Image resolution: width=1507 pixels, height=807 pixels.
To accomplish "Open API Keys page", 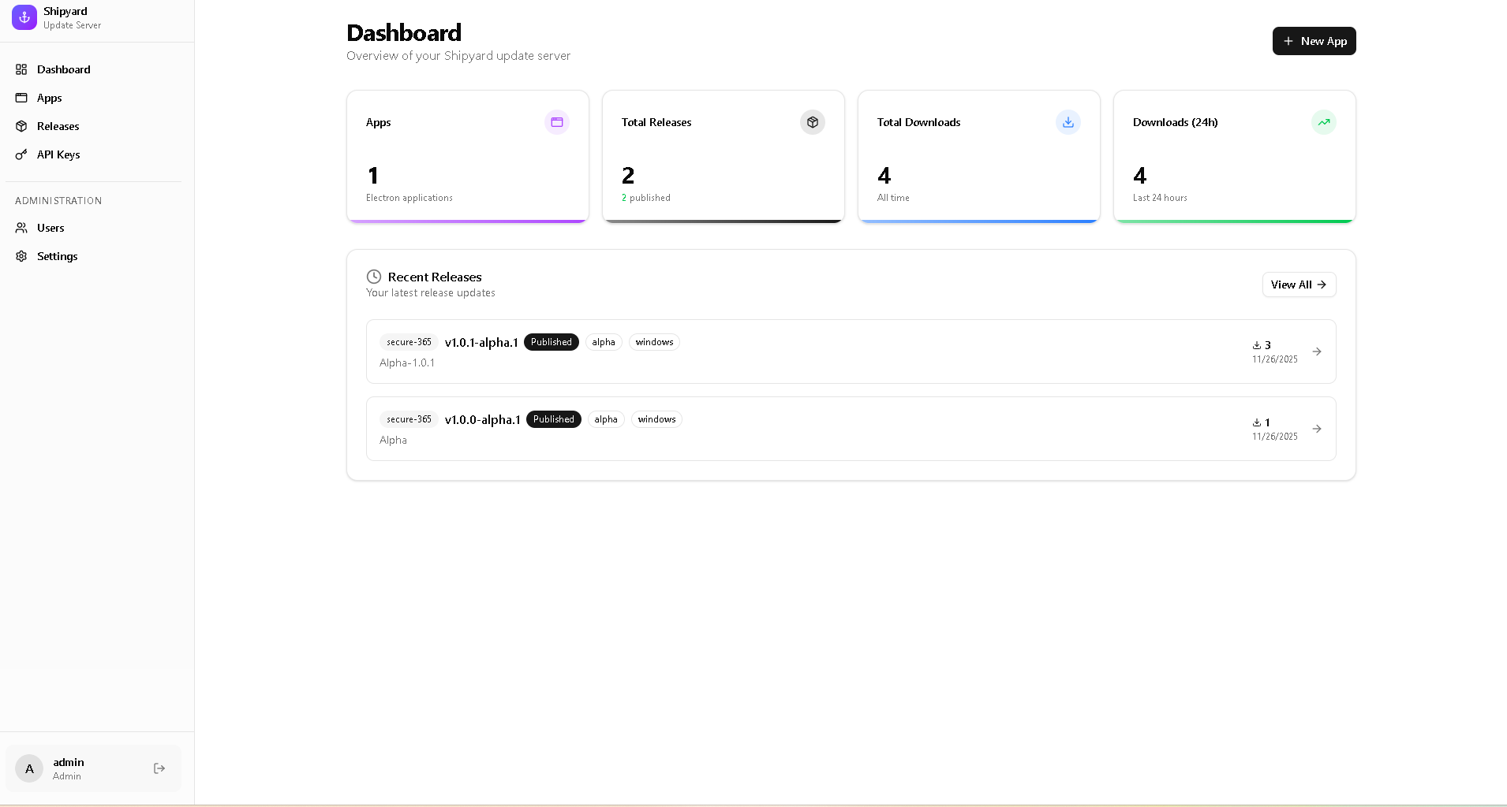I will [58, 154].
